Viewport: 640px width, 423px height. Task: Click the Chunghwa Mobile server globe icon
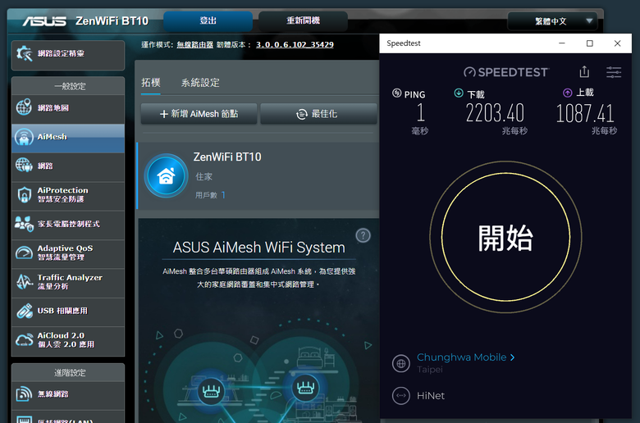click(x=400, y=363)
